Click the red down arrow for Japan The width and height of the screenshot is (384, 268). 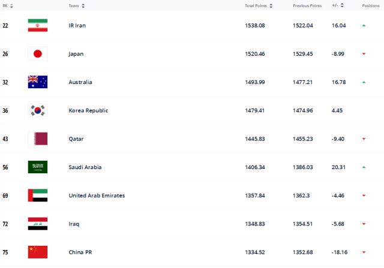[364, 54]
